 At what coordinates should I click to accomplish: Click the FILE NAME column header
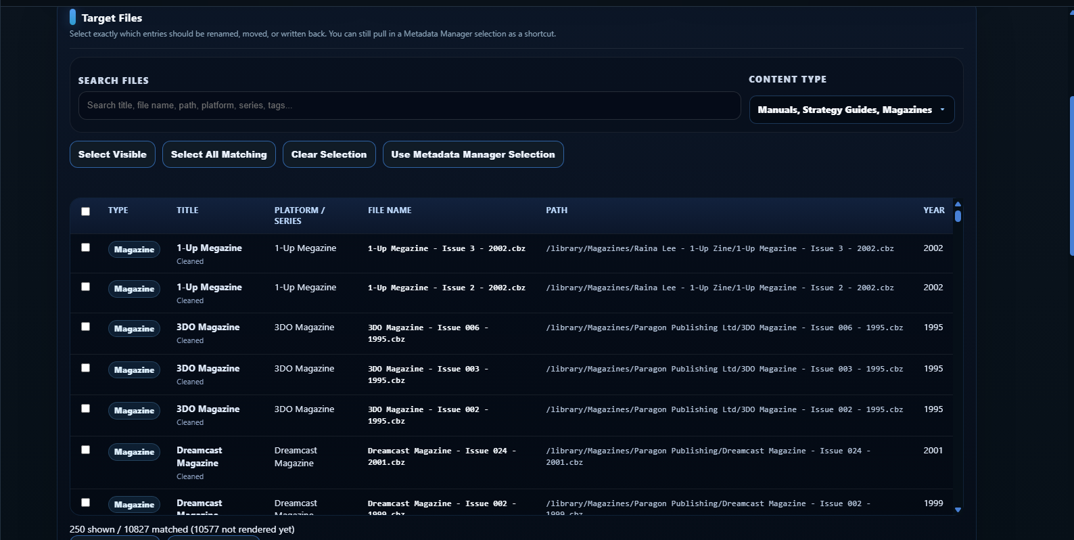pyautogui.click(x=390, y=210)
